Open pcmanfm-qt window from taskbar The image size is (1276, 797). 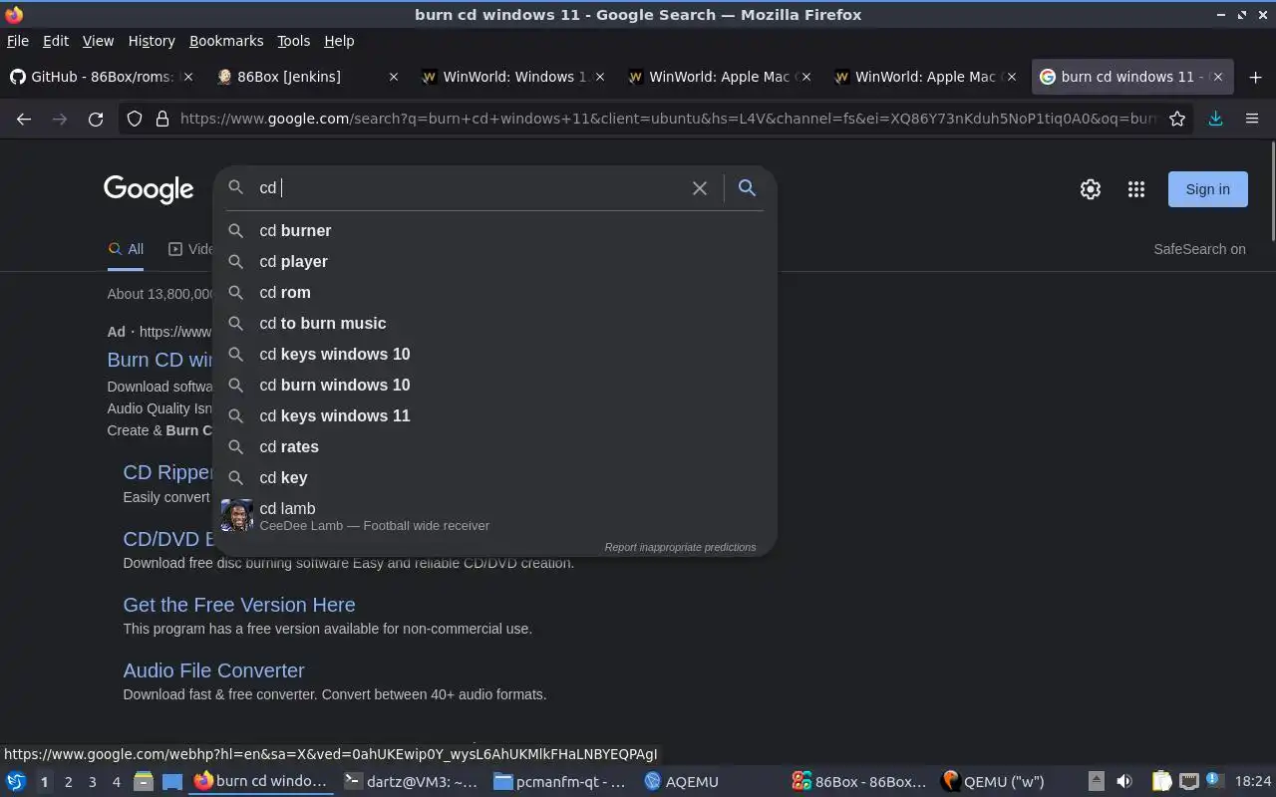pyautogui.click(x=560, y=781)
